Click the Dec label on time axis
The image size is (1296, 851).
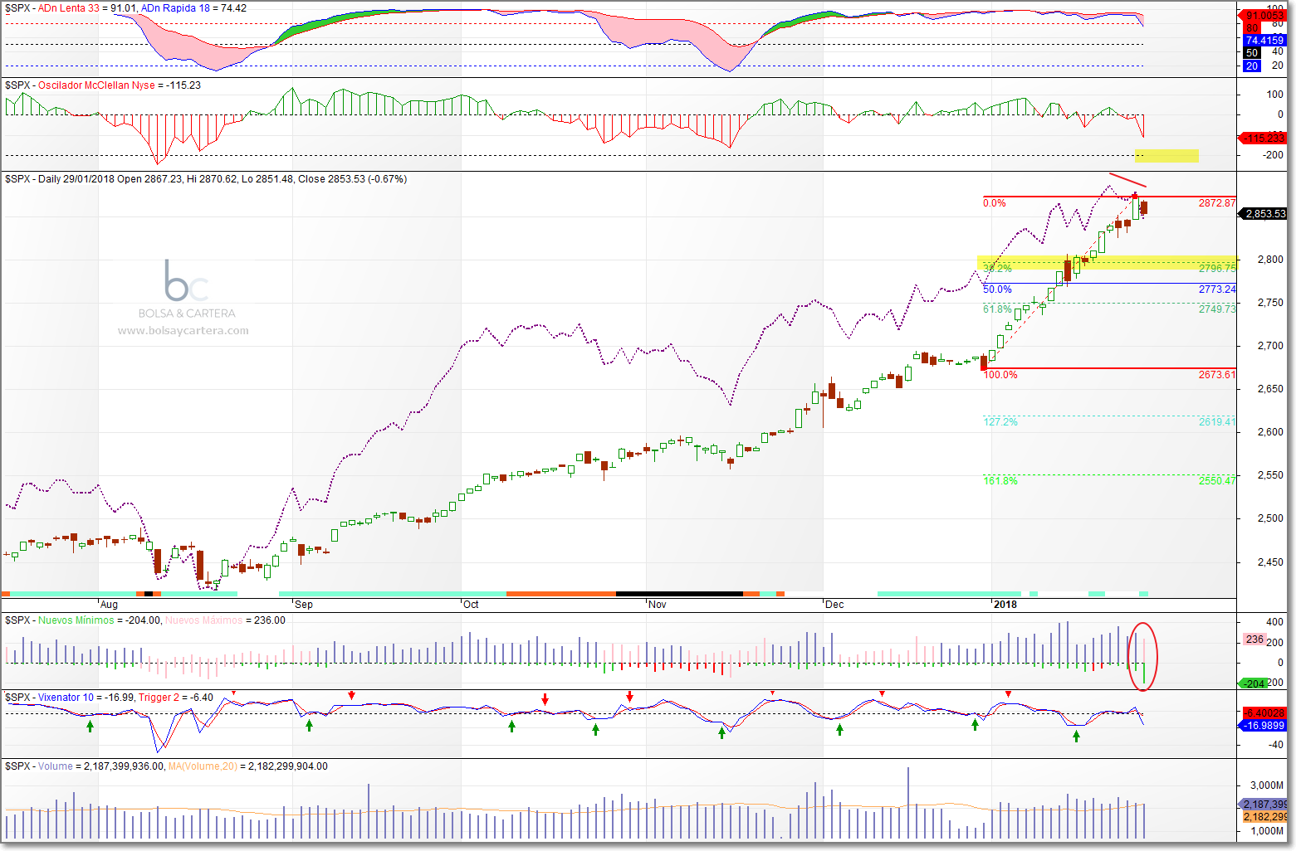click(x=834, y=605)
